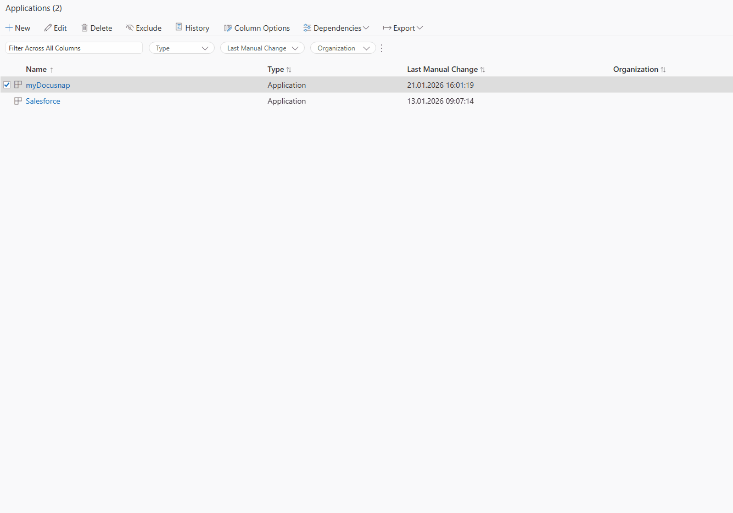This screenshot has height=513, width=733.
Task: Open the Export menu
Action: (x=402, y=27)
